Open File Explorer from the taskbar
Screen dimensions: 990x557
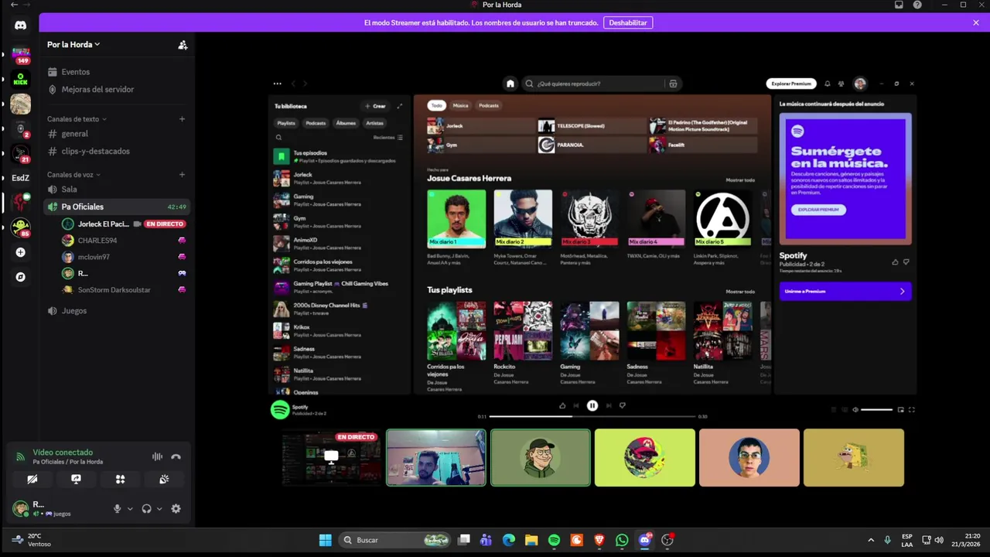531,540
